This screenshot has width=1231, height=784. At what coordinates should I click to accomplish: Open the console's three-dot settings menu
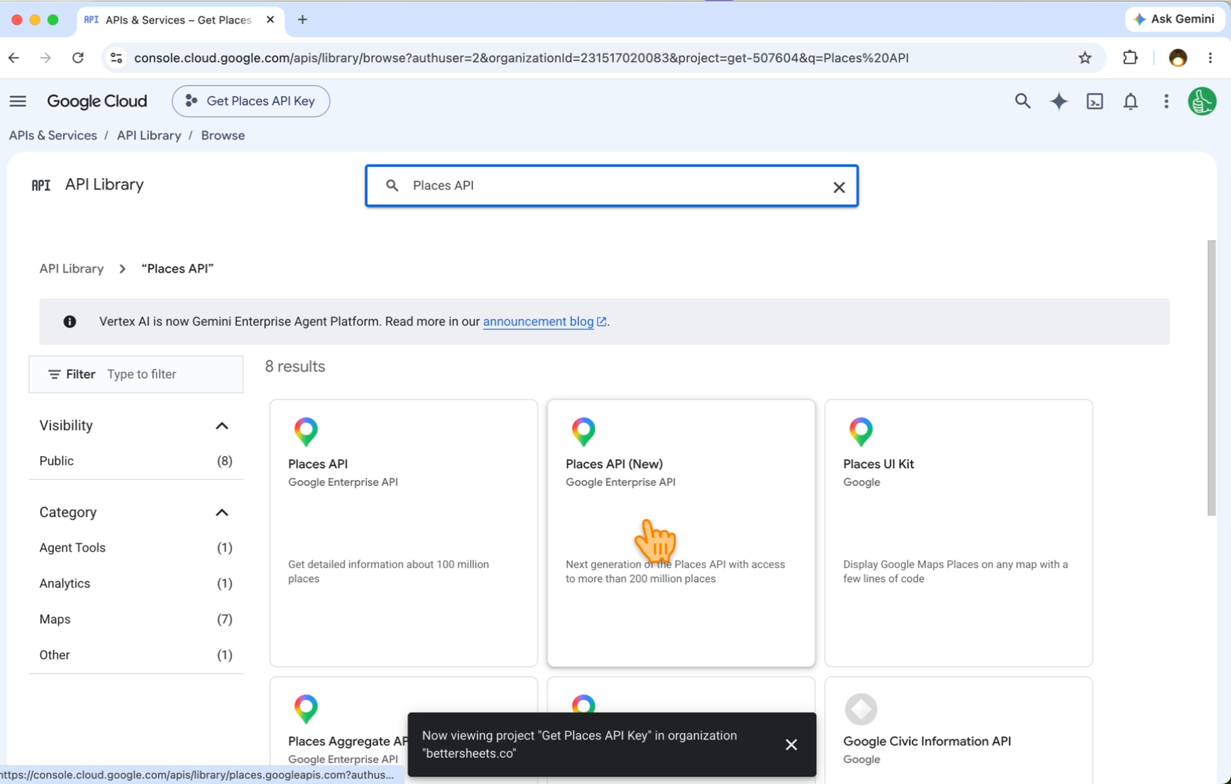click(x=1166, y=101)
